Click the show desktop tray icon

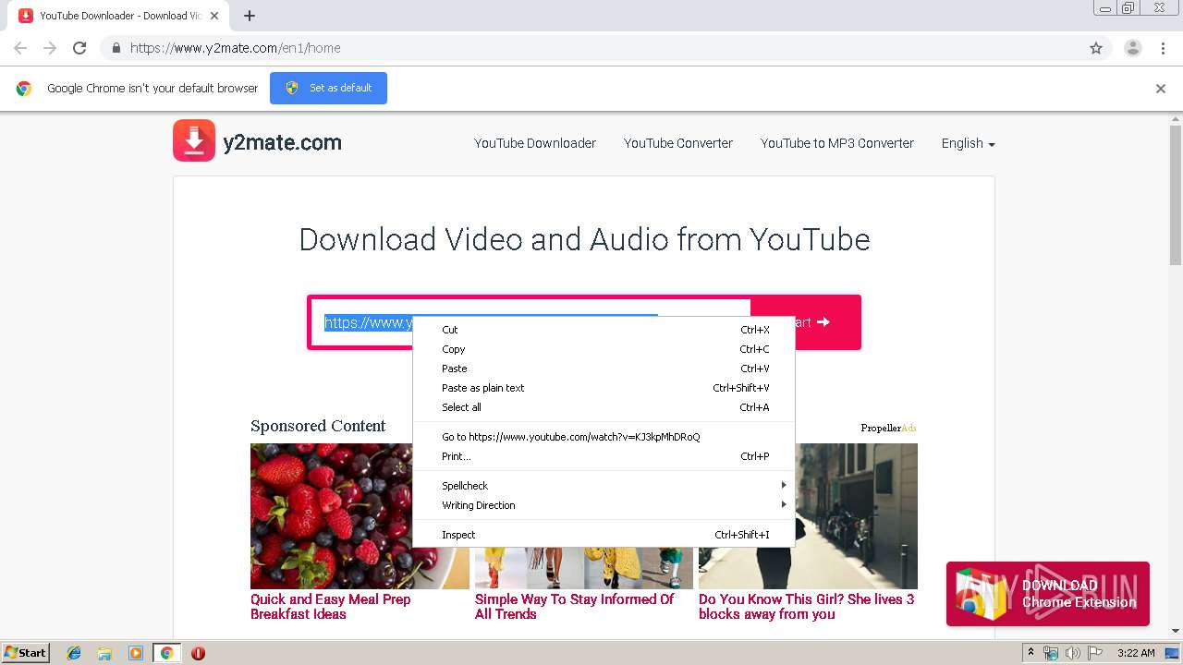coord(1173,653)
